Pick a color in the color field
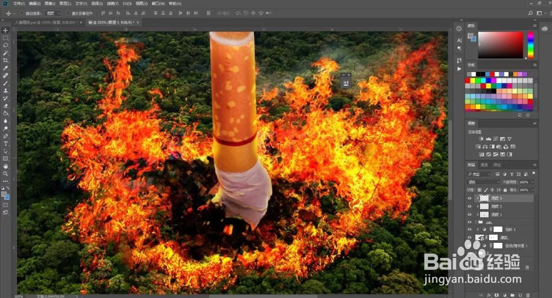Viewport: 552px width, 298px height. click(x=500, y=45)
